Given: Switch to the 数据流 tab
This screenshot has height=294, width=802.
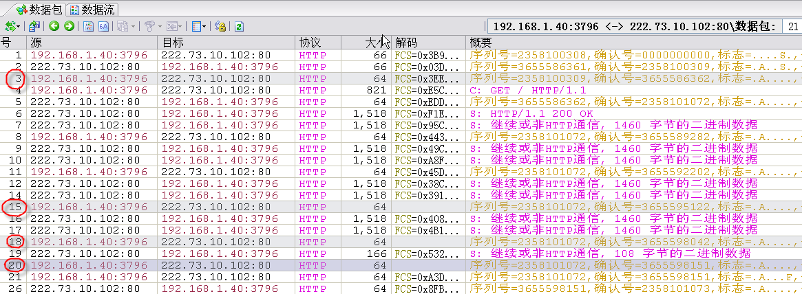Looking at the screenshot, I should (93, 9).
